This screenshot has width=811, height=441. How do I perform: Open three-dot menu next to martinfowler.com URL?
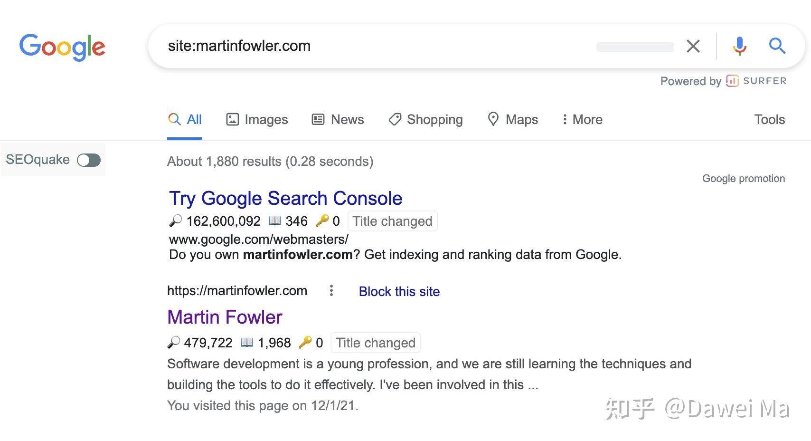(x=331, y=290)
